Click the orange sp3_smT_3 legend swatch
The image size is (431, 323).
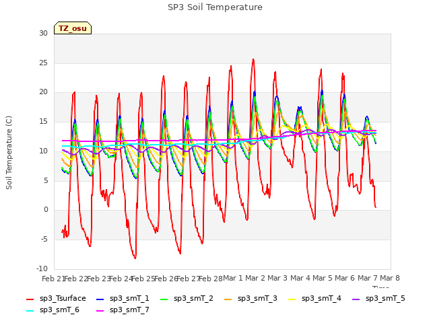pos(228,299)
